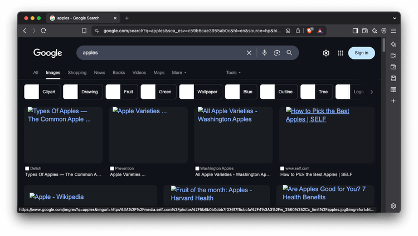
Task: Open Search by image camera icon
Action: coord(277,53)
